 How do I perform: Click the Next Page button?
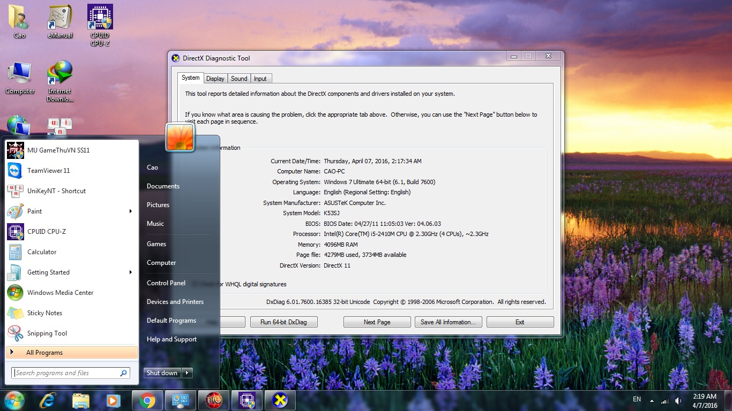[x=377, y=322]
